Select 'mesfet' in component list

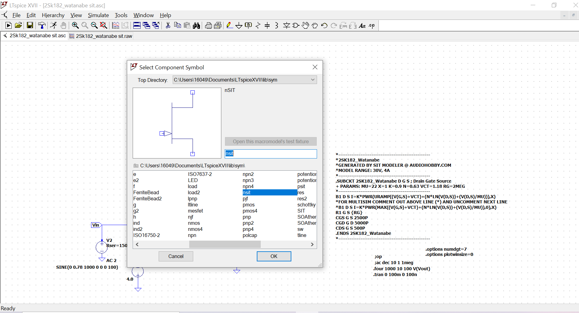click(195, 211)
